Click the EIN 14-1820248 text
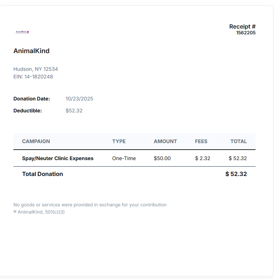 33,77
